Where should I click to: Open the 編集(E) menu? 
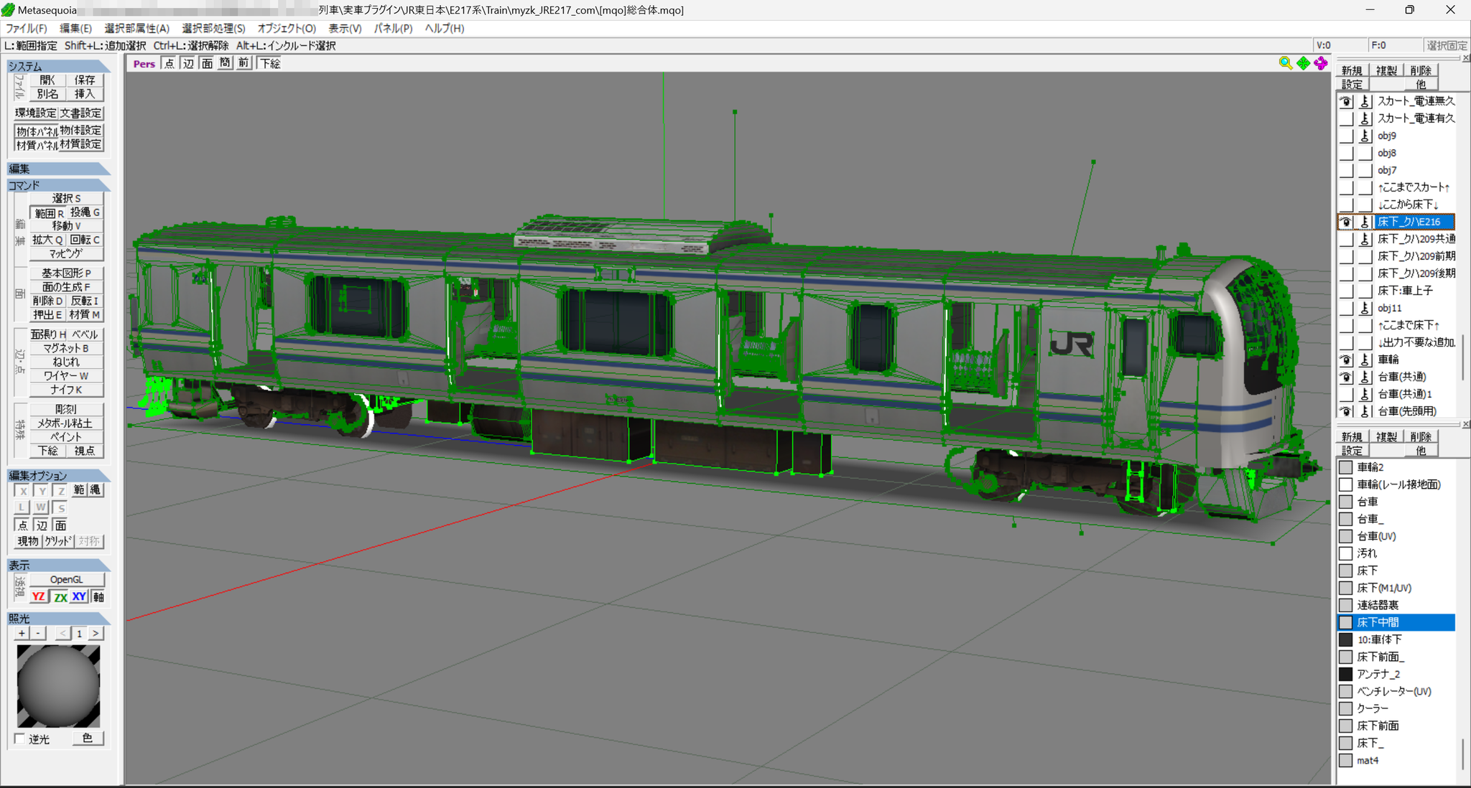coord(75,28)
